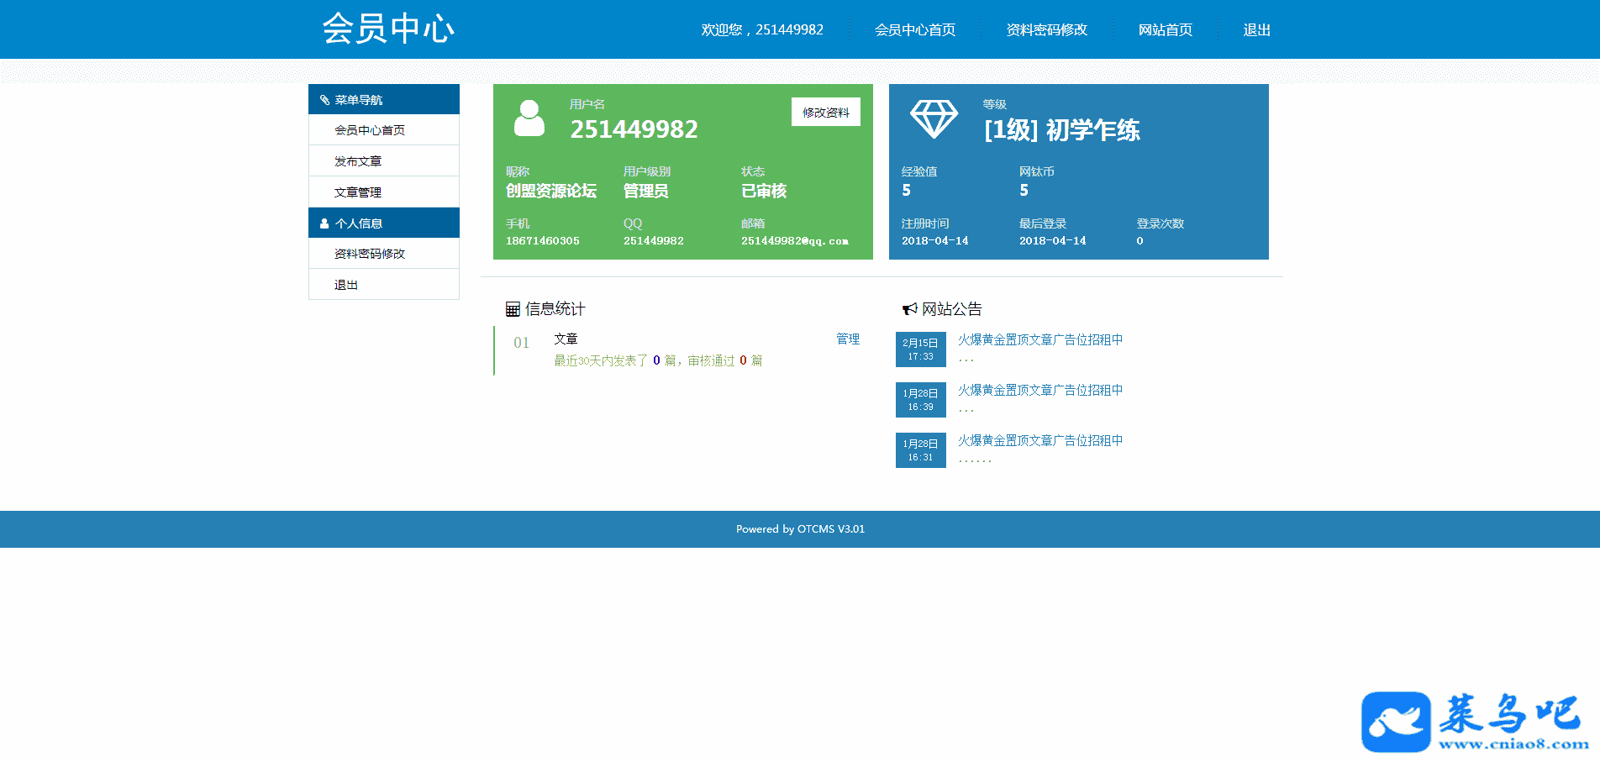Click the user avatar icon

pos(529,118)
